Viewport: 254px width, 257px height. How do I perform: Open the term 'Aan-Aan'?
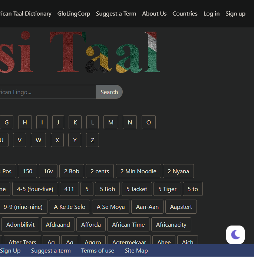(x=147, y=207)
